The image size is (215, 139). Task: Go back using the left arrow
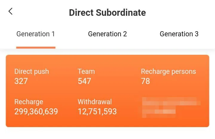11,12
